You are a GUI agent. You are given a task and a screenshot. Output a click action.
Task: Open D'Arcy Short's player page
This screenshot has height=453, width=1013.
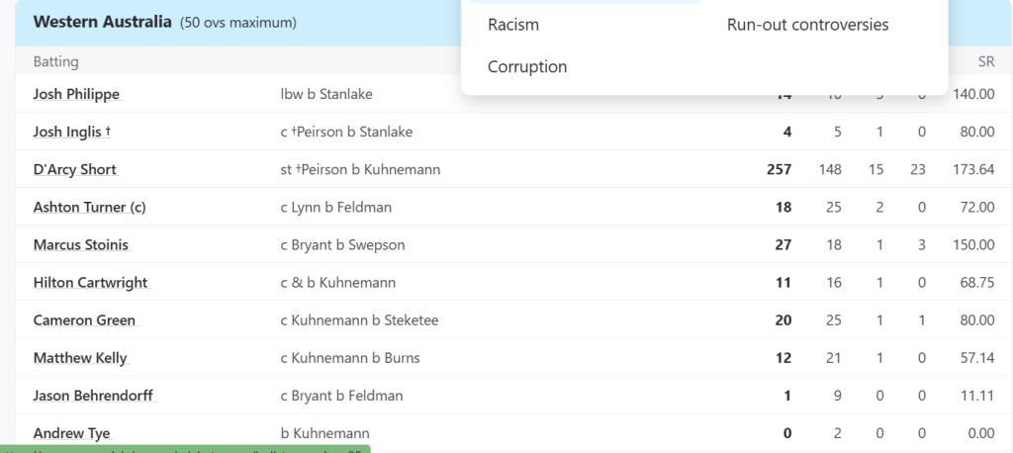pos(75,169)
